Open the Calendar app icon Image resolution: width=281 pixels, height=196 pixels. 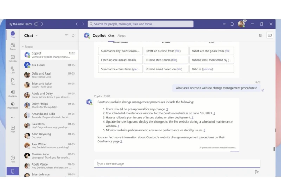(13, 58)
